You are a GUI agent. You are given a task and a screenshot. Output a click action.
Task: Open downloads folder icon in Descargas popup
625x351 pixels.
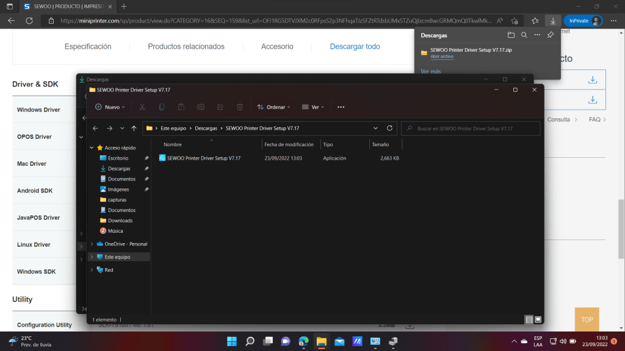click(511, 35)
